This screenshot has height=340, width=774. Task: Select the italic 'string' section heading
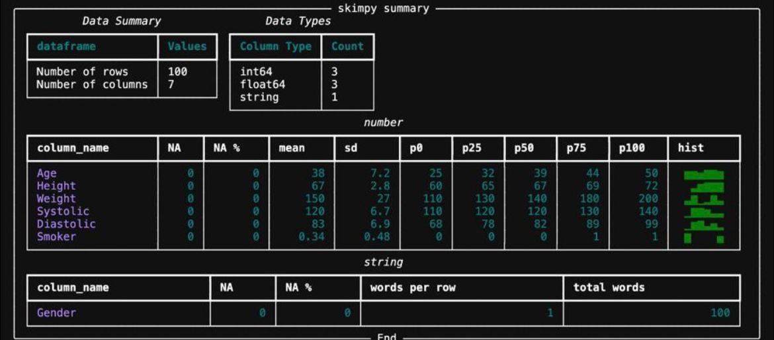point(384,262)
